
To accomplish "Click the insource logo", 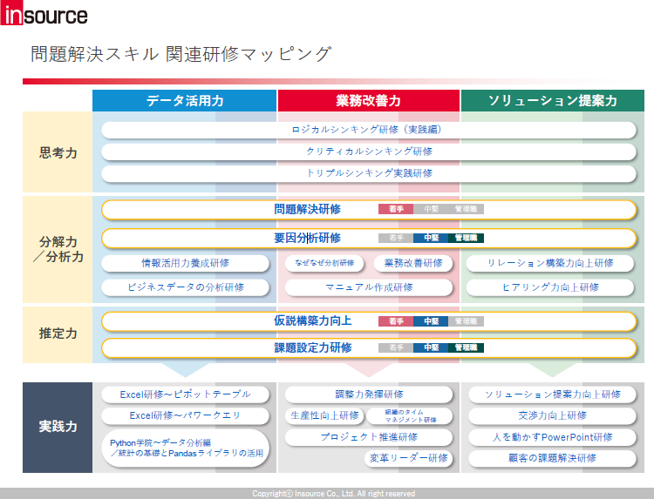I will pos(44,13).
